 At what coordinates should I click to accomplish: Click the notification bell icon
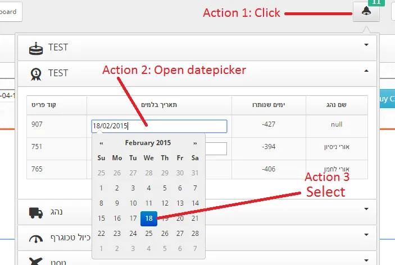366,12
